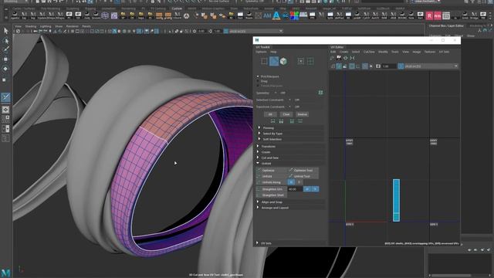Click checker map icon in UV Editor toolbar
494x278 pixels.
click(339, 58)
